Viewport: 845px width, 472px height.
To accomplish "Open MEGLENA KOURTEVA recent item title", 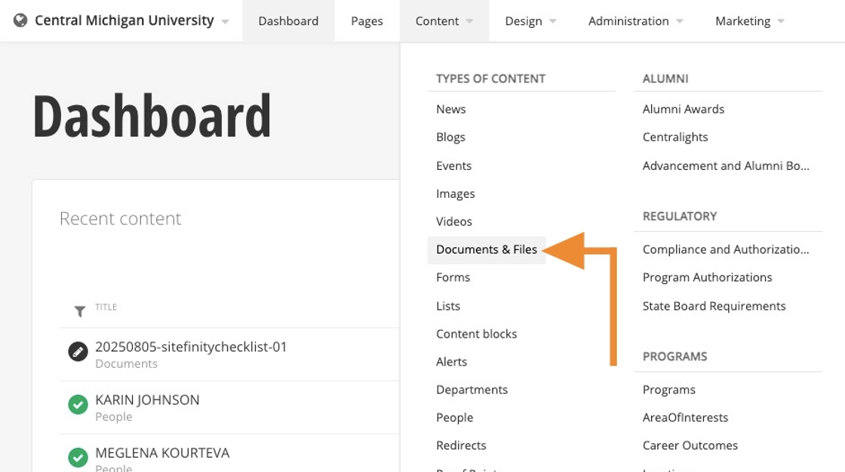I will tap(162, 452).
